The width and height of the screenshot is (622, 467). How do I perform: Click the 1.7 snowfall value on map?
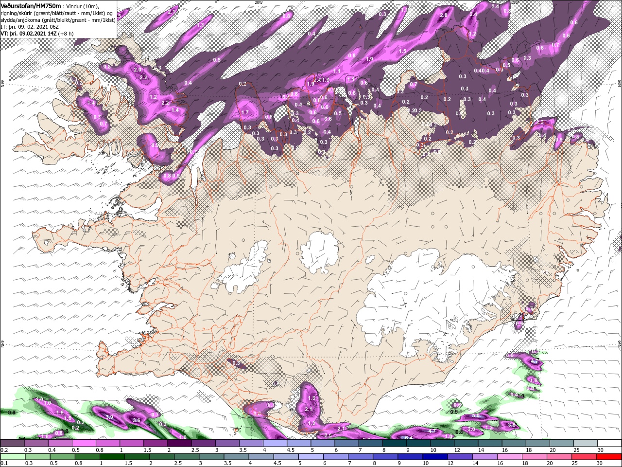click(x=245, y=112)
